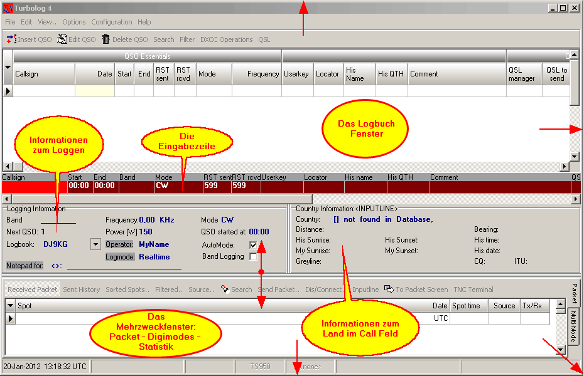Click the QSL toolbar button
Screen dimensions: 584x376
pyautogui.click(x=264, y=39)
